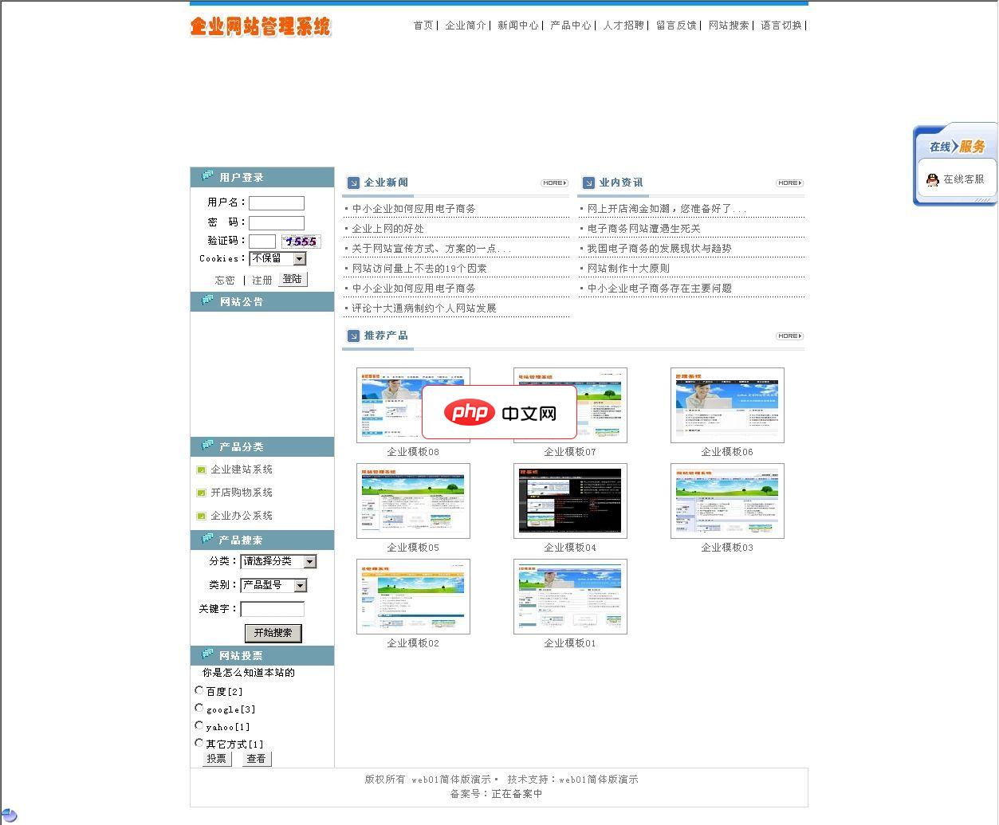
Task: Click the icon beside 业内资讯 heading
Action: pos(588,183)
